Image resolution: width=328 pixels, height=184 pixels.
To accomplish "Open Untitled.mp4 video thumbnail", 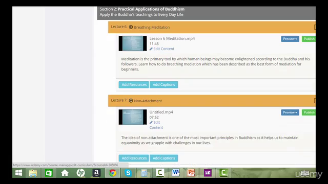I will click(x=133, y=117).
